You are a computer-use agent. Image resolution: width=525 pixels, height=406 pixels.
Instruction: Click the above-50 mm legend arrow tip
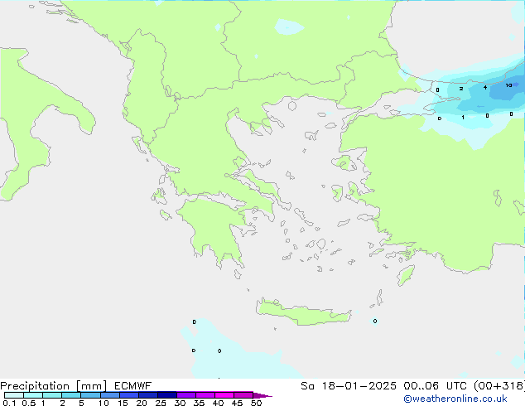pyautogui.click(x=263, y=396)
